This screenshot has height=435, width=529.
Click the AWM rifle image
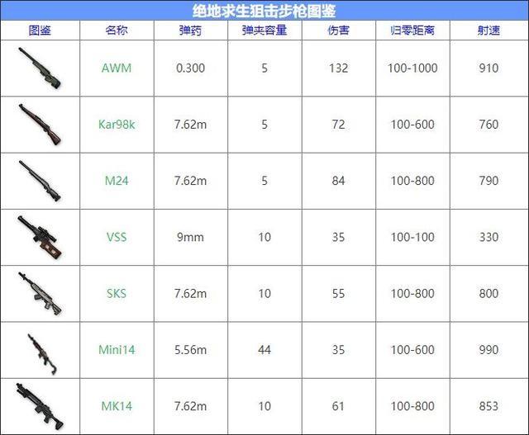[x=40, y=69]
